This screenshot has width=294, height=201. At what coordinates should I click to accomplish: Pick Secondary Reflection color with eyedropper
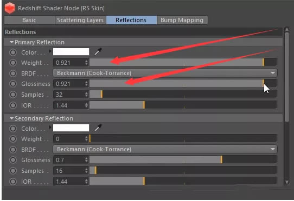pyautogui.click(x=98, y=128)
